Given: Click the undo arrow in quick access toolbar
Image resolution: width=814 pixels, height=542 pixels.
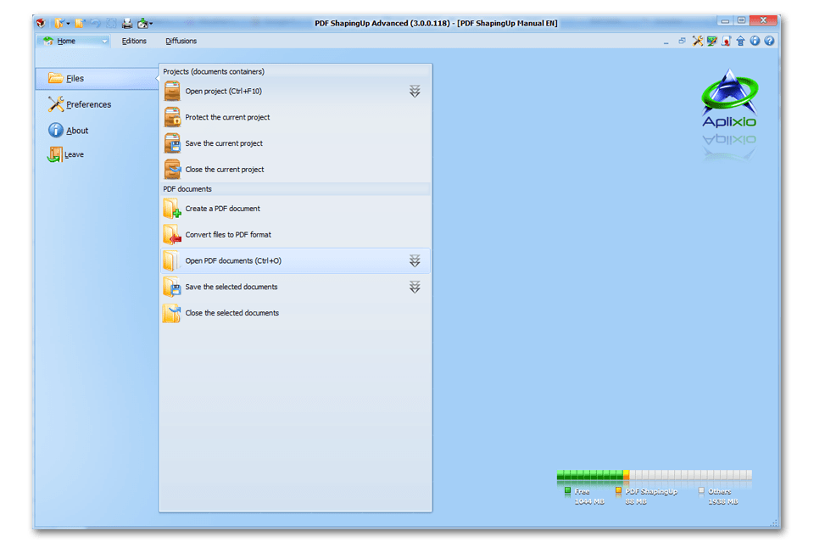Looking at the screenshot, I should click(x=96, y=23).
